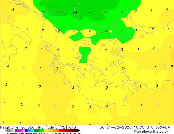Click the '[gdmp]' unit label
This screenshot has height=134, width=174.
(53, 127)
